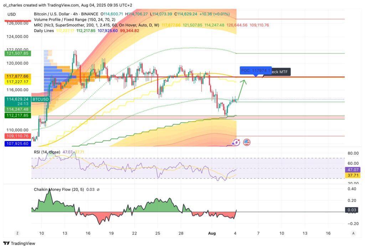Click the Aug label on the time axis

tap(212, 233)
